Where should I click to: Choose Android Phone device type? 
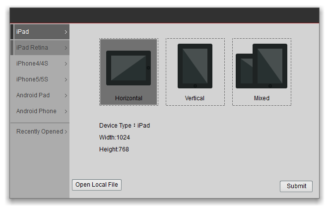pyautogui.click(x=40, y=111)
